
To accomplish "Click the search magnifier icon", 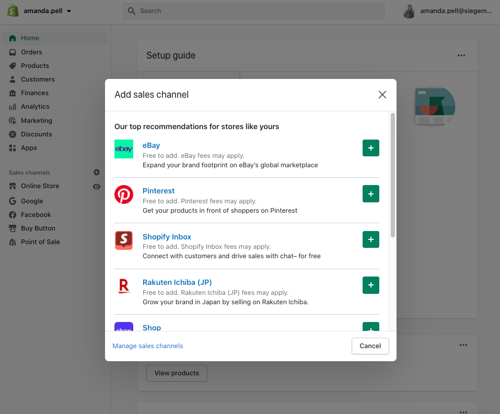I will 131,11.
